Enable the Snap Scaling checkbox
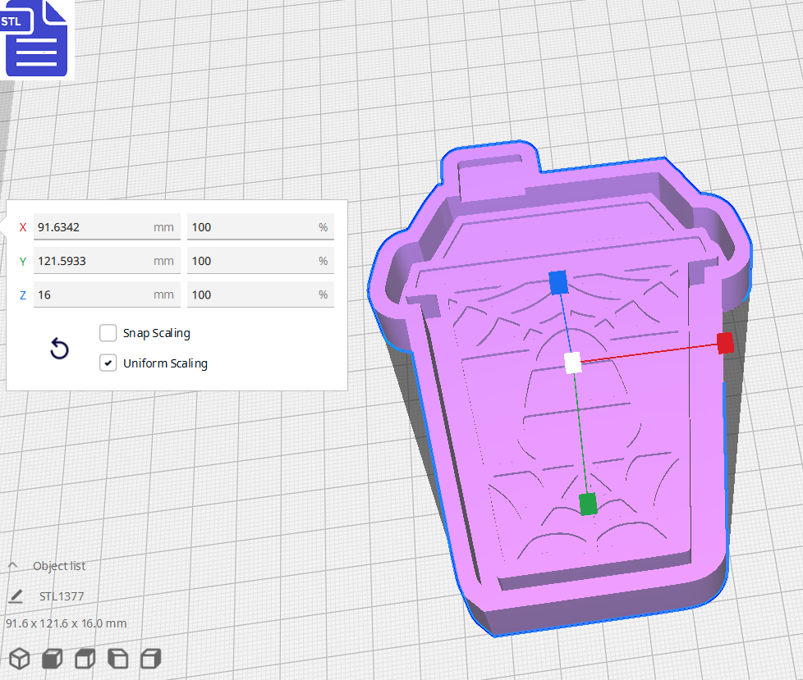 [108, 333]
